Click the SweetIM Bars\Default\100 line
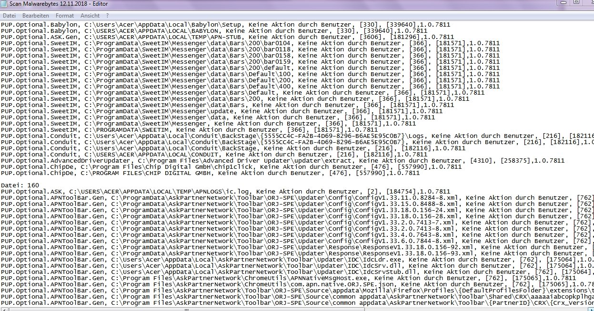The width and height of the screenshot is (594, 311). coord(250,74)
